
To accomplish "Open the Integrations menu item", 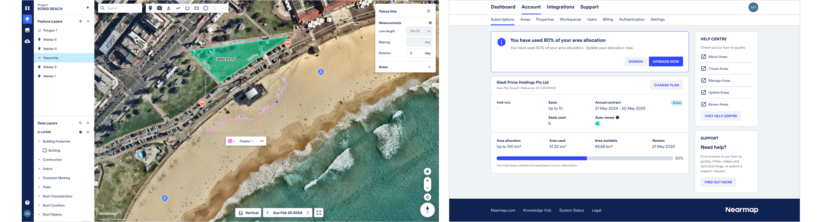I will [560, 7].
